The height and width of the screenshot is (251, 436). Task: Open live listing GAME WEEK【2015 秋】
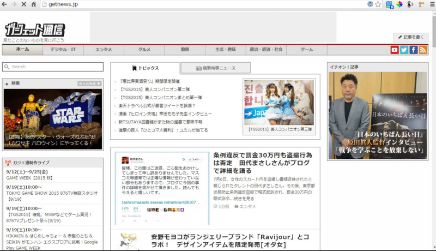pos(29,178)
